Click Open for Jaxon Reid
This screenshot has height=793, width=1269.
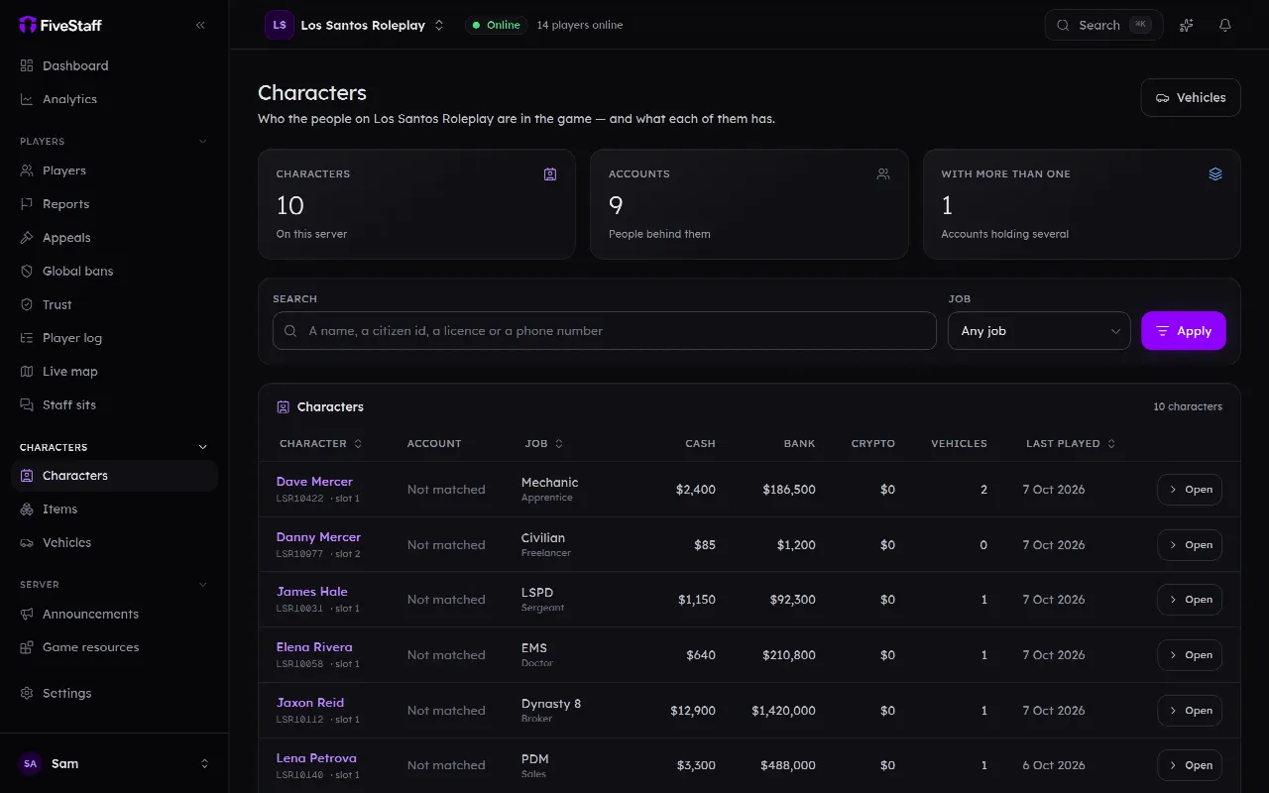(x=1190, y=711)
